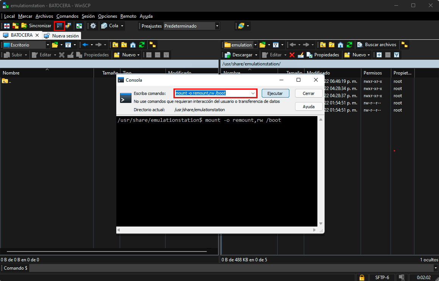Click the compare directories icon in main toolbar

pos(7,26)
